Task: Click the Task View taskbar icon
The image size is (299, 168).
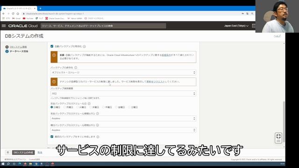Action: click(x=14, y=164)
